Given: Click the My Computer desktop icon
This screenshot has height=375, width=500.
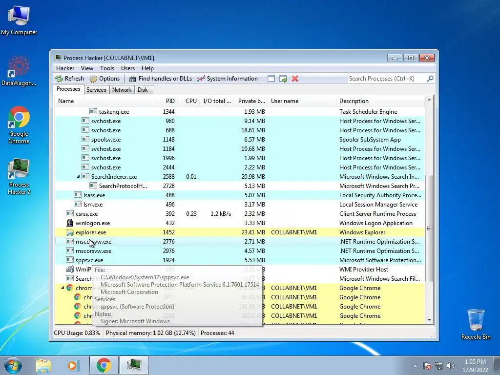Looking at the screenshot, I should tap(19, 20).
